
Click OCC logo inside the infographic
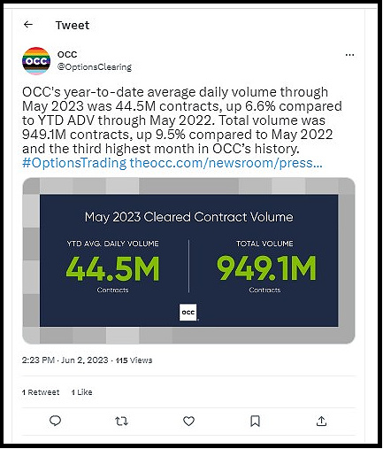coord(188,312)
